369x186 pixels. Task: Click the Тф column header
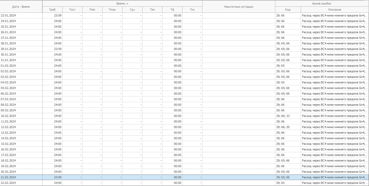click(x=172, y=10)
